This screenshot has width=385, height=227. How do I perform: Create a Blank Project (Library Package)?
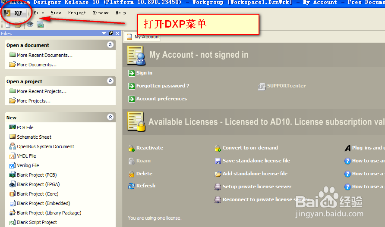pyautogui.click(x=49, y=213)
